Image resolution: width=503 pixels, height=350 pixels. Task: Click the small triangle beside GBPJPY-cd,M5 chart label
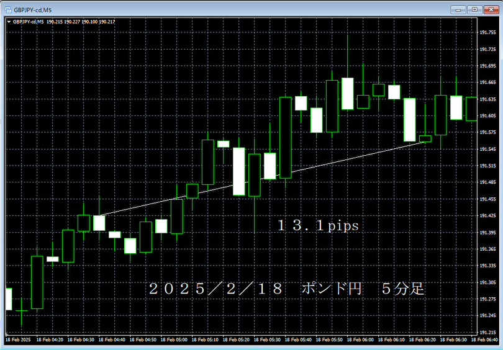tap(8, 22)
